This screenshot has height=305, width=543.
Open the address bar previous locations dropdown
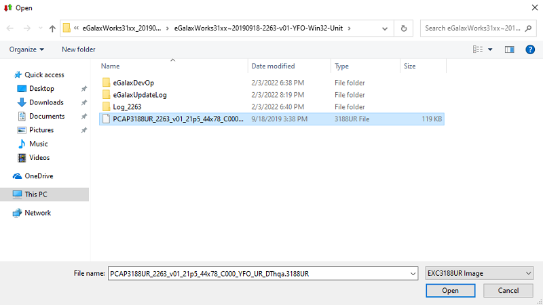coord(386,28)
